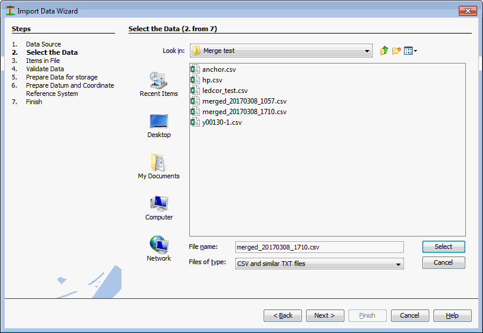Close the Import Data Wizard window
Screen dimensions: 483x333
click(x=468, y=11)
